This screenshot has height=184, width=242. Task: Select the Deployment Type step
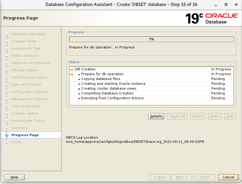point(26,48)
